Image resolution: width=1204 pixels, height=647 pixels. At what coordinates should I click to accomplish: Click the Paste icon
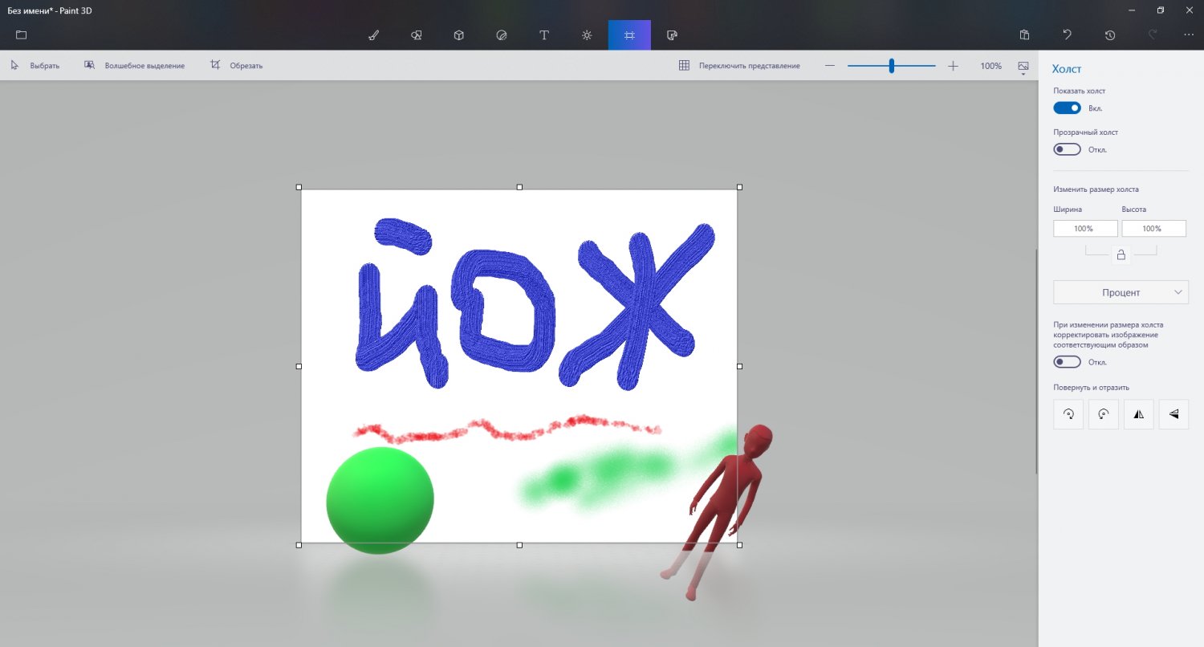(x=1025, y=35)
